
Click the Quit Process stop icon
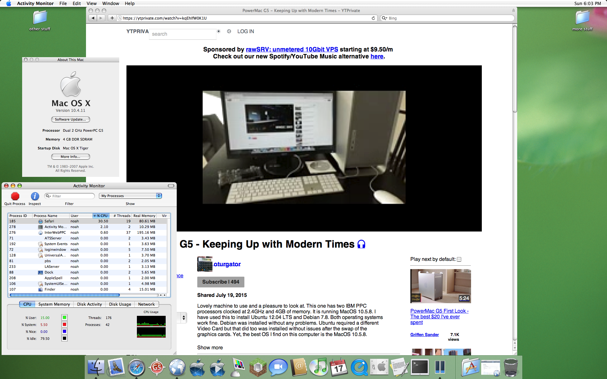15,196
